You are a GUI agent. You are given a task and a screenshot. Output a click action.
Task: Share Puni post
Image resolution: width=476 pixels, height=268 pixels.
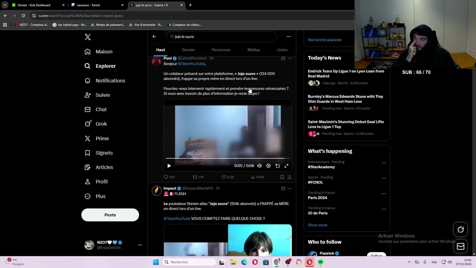290,177
